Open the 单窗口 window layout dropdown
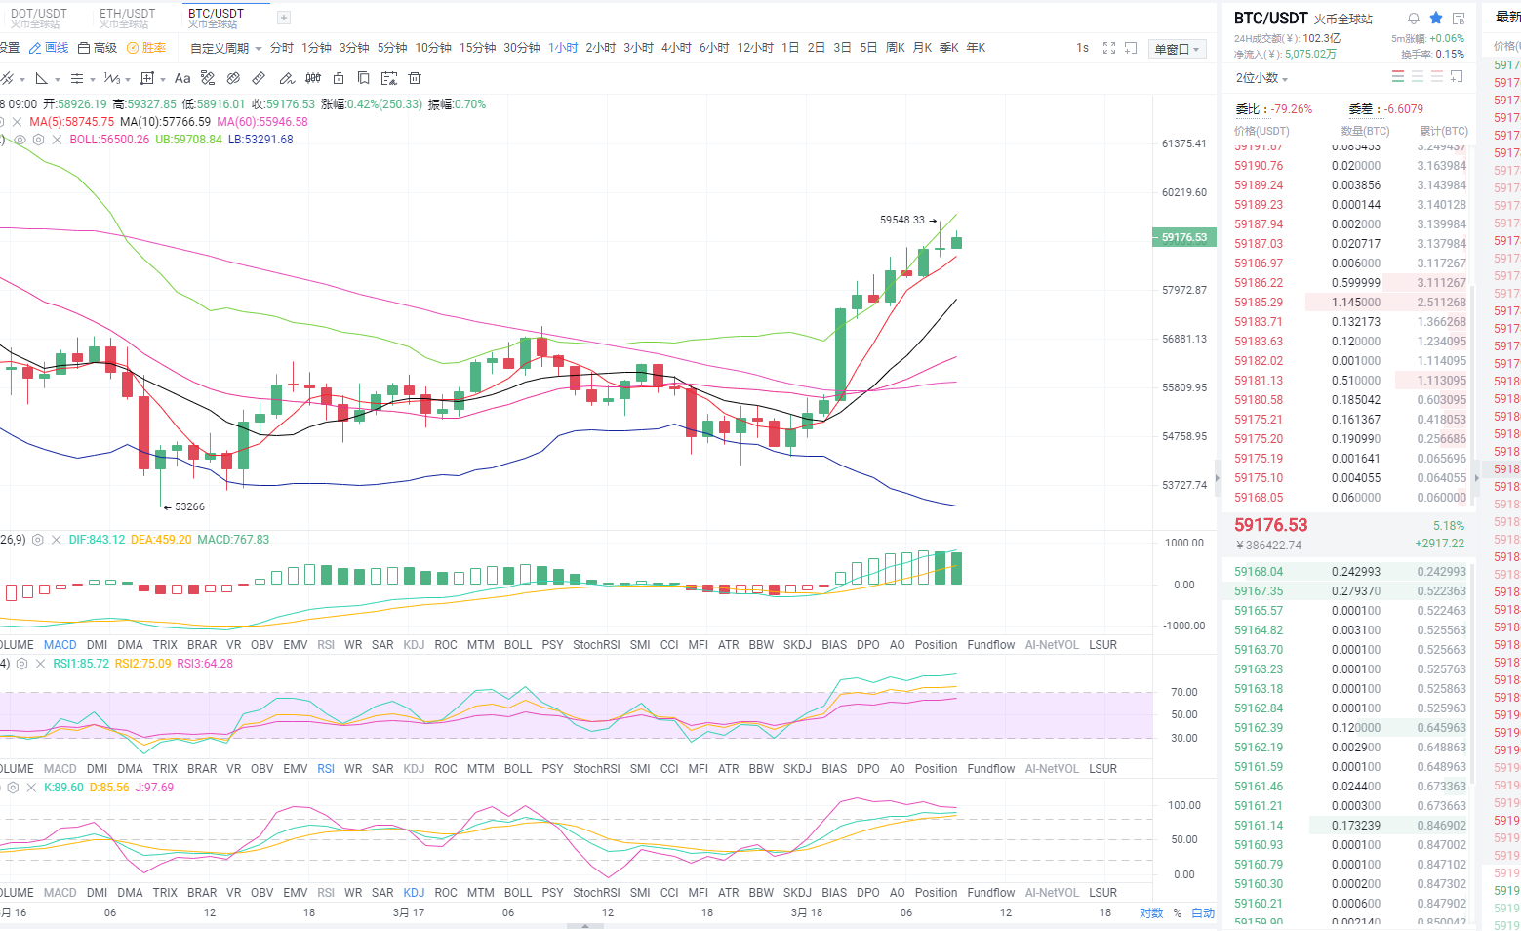Screen dimensions: 1521x931 pos(1179,49)
